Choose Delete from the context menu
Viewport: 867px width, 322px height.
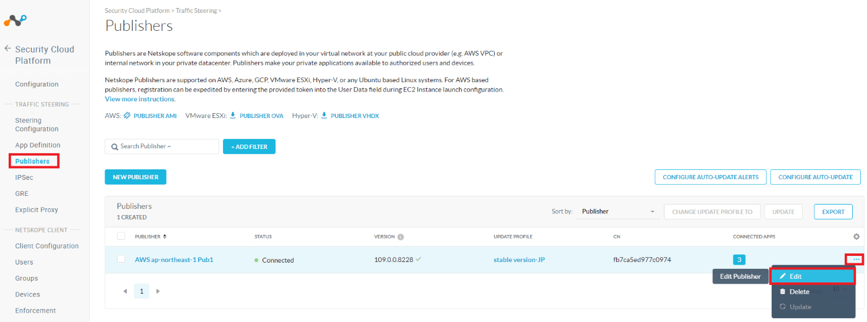click(x=813, y=292)
